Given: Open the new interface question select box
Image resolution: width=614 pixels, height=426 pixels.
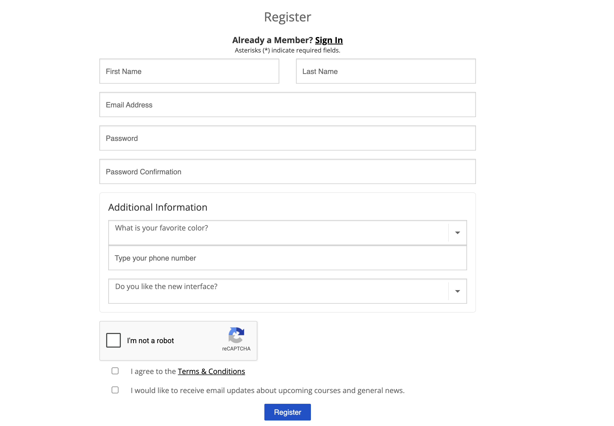Looking at the screenshot, I should [x=287, y=291].
